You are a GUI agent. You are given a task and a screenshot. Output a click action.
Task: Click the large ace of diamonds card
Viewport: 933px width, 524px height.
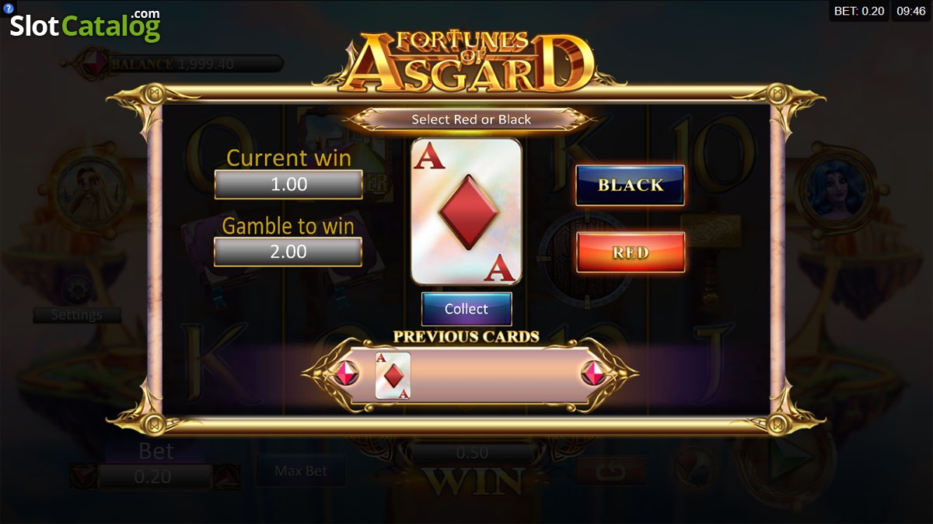tap(466, 212)
